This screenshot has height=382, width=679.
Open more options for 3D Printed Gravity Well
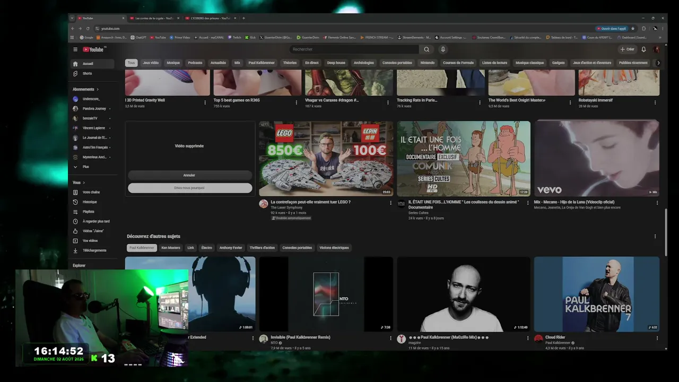click(205, 102)
